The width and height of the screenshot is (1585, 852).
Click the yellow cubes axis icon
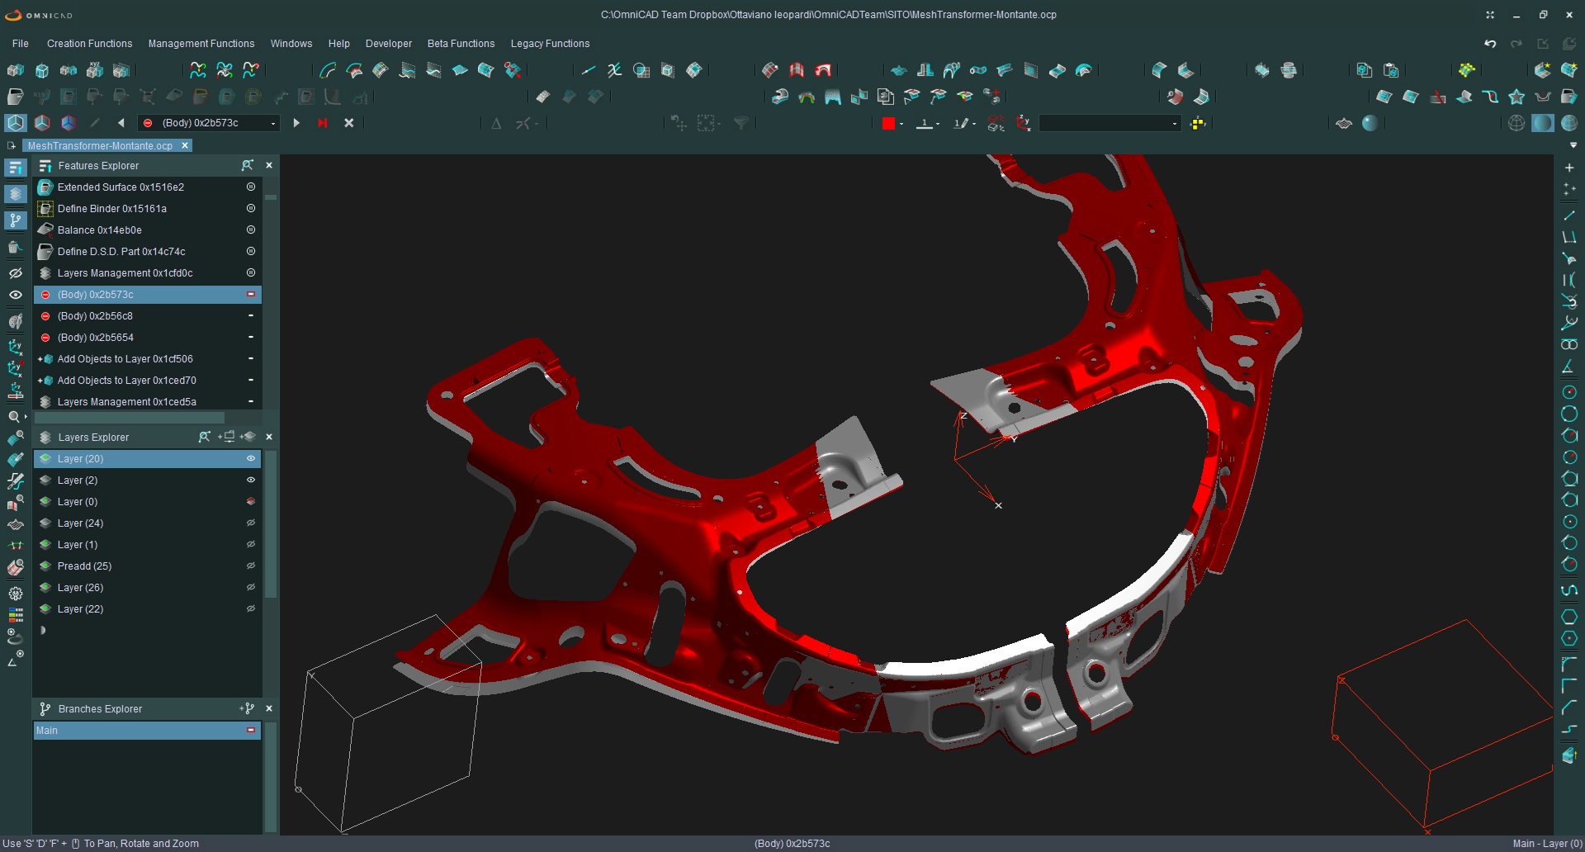coord(1198,123)
